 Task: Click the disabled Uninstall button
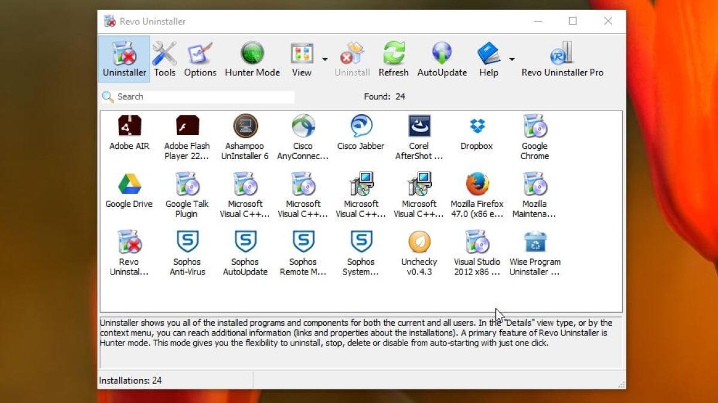[x=352, y=58]
